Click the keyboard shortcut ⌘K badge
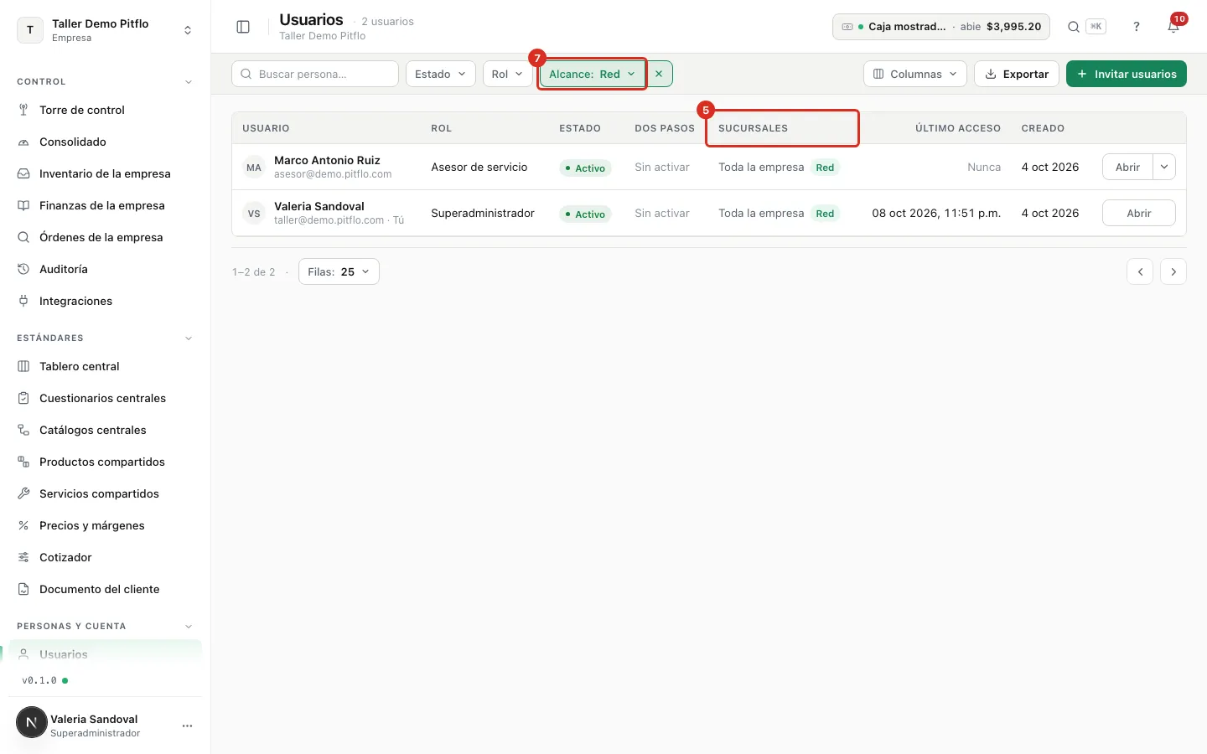 click(x=1096, y=27)
